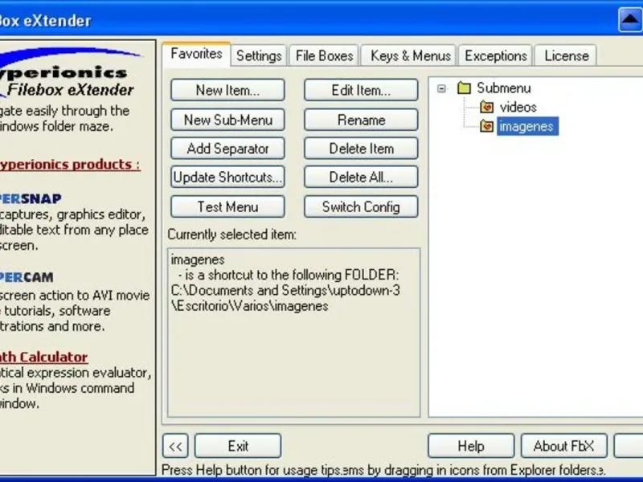The width and height of the screenshot is (643, 482).
Task: Select the imagenes tree item
Action: (x=527, y=126)
